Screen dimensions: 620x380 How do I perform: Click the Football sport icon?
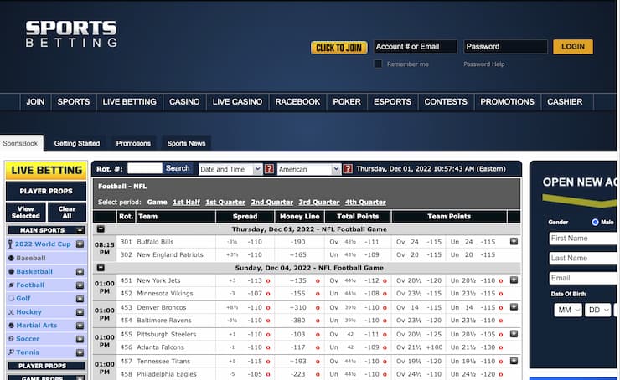tap(11, 285)
